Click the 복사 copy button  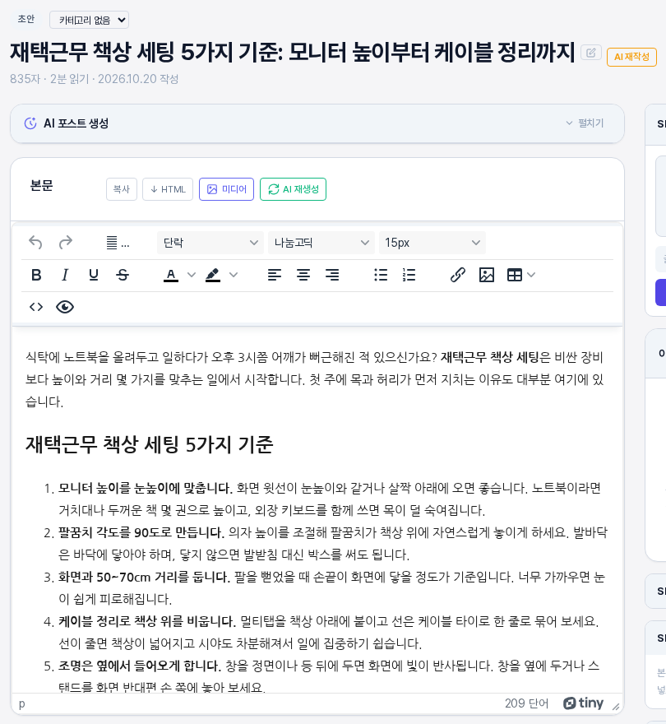(122, 189)
